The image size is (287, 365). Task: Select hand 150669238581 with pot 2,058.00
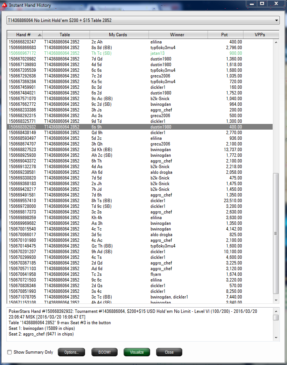140,172
